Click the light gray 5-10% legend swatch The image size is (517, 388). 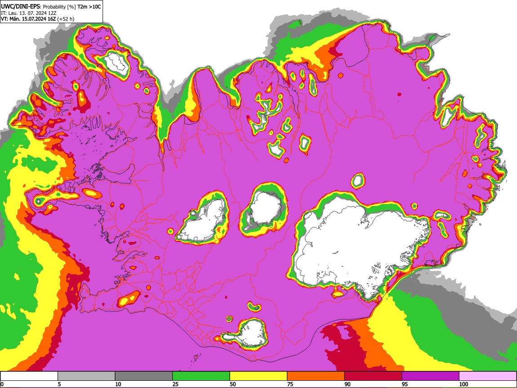point(86,376)
